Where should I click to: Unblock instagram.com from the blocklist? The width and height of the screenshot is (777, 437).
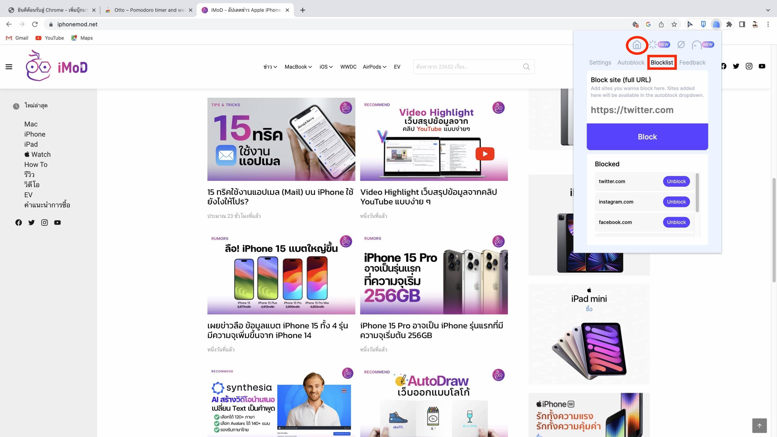676,202
